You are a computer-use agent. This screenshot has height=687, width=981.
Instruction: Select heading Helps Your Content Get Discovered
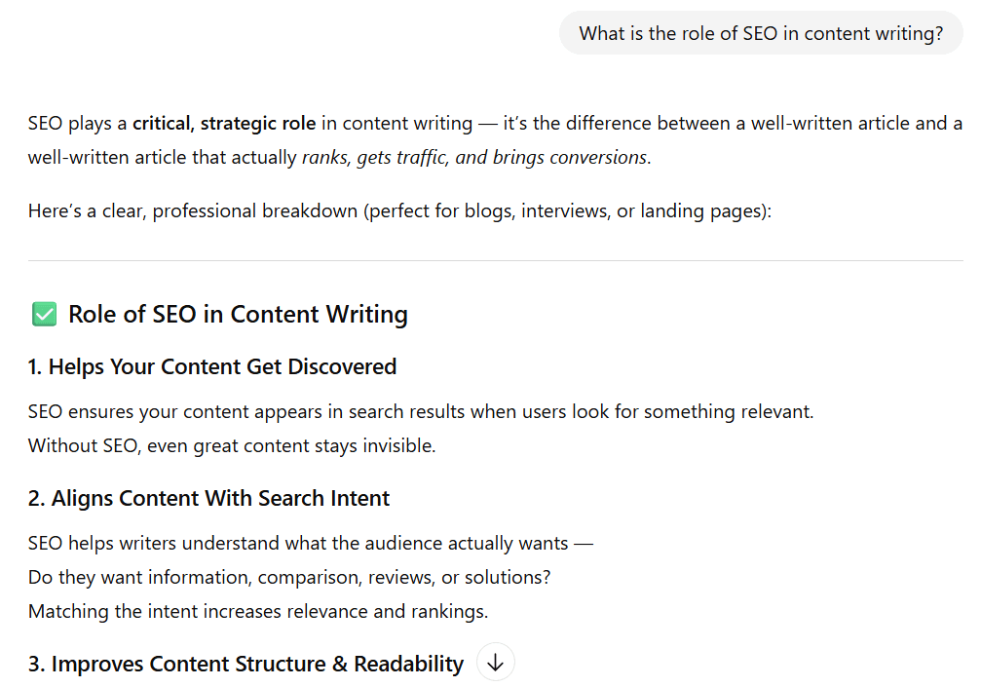pyautogui.click(x=212, y=366)
